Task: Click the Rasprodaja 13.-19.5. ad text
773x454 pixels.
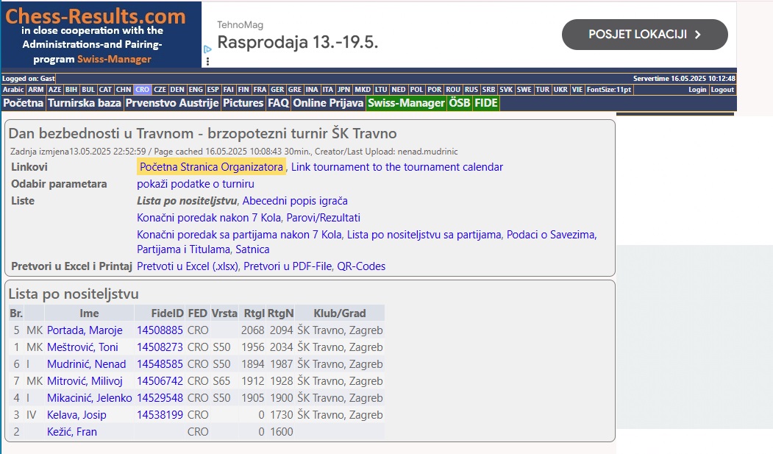Action: click(x=298, y=43)
